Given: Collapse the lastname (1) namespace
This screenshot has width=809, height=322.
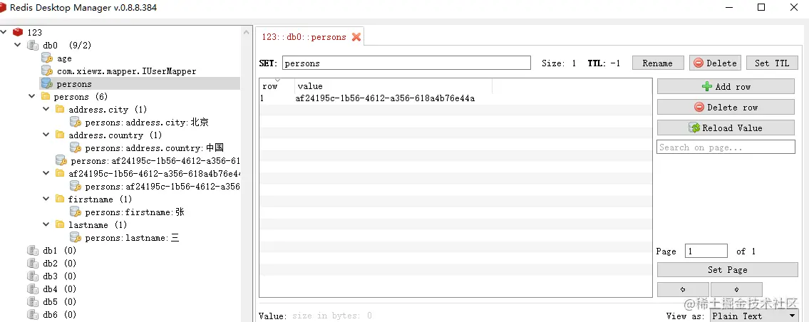Looking at the screenshot, I should [x=46, y=224].
